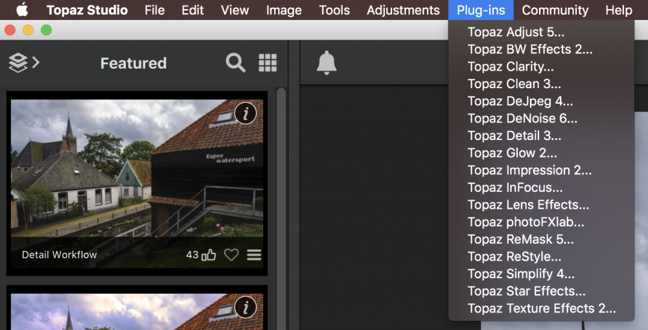
Task: Open the Adjustments menu
Action: tap(403, 10)
